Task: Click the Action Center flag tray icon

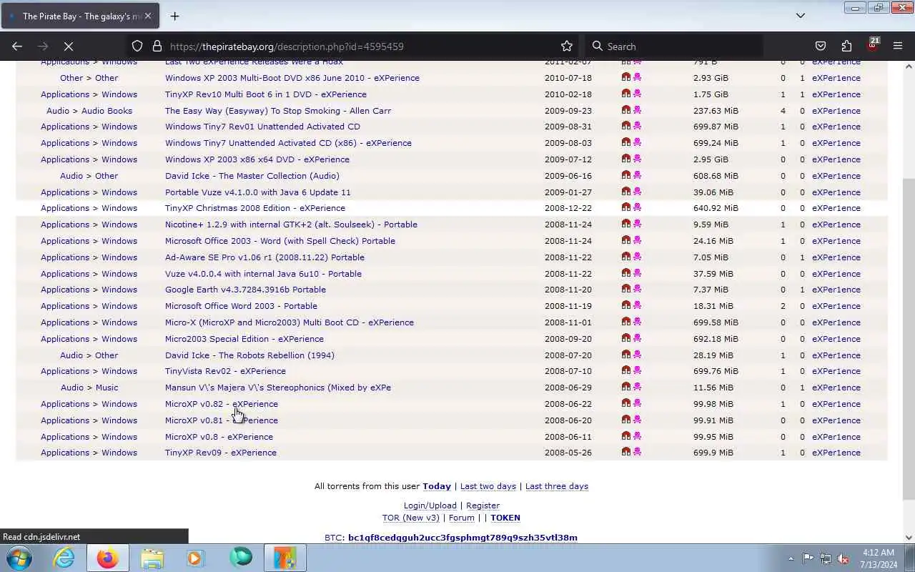Action: [808, 558]
